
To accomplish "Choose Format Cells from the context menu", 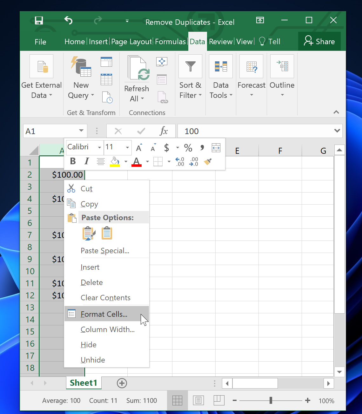I will 107,314.
